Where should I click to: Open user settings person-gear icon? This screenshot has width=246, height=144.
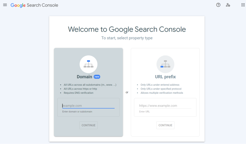tap(228, 5)
